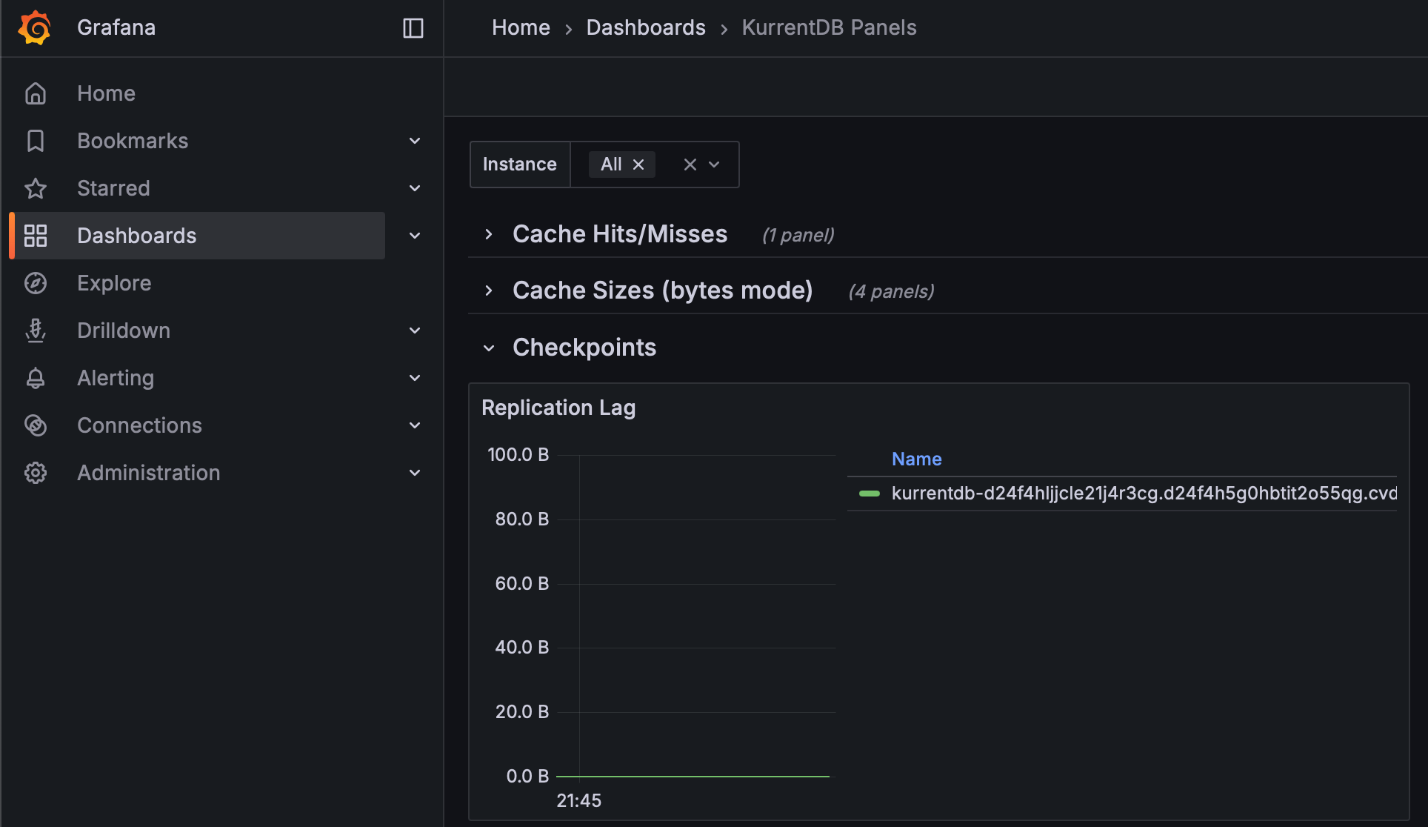This screenshot has height=827, width=1428.
Task: Click the Bookmarks icon in the sidebar
Action: click(x=36, y=140)
